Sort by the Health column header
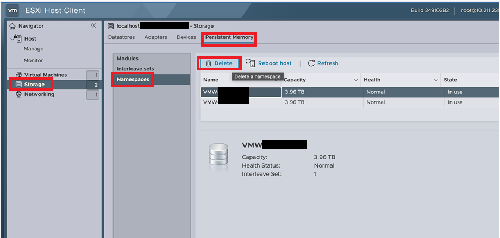The height and width of the screenshot is (238, 500). coord(372,80)
